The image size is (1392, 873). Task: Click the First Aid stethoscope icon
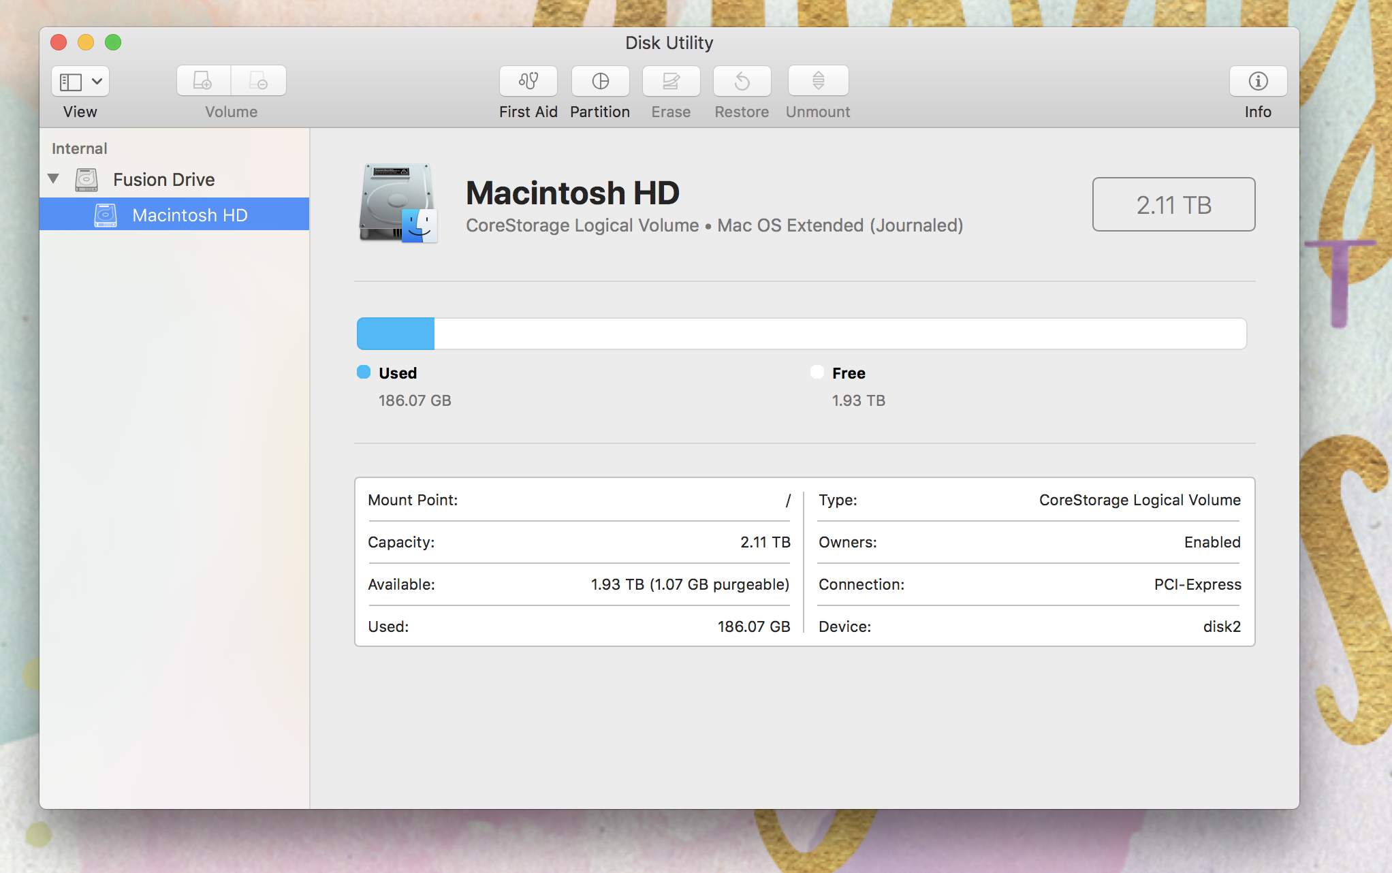(x=528, y=81)
